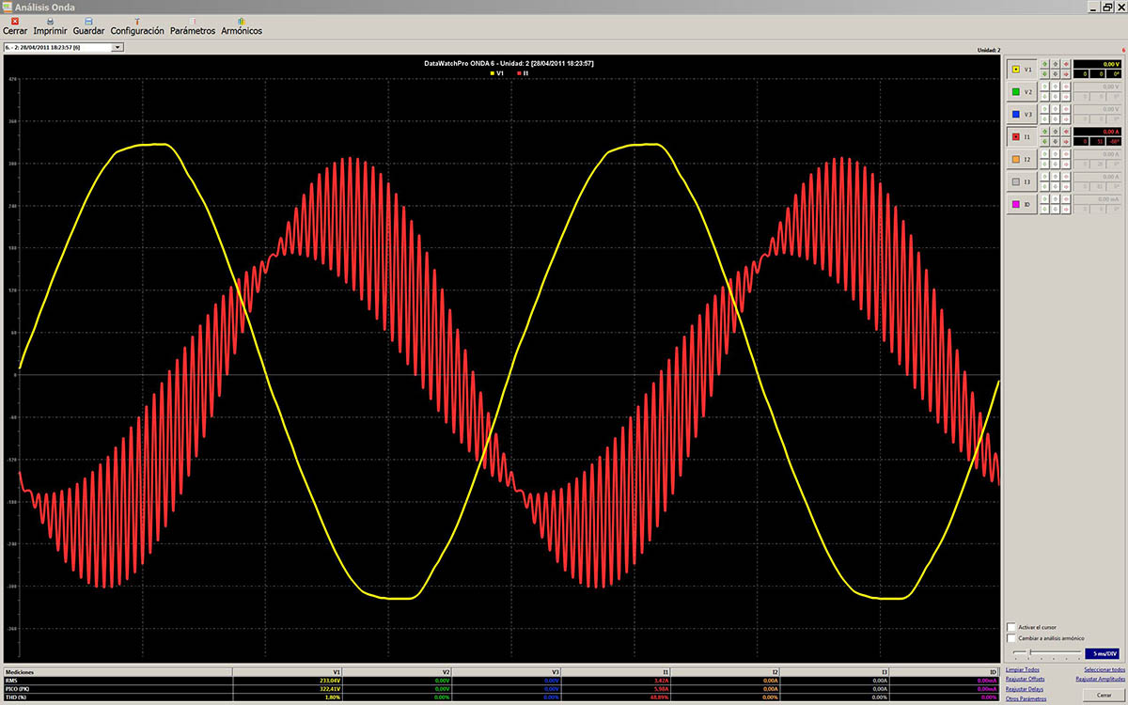Click the I1 RMS value '3,47A'

(660, 681)
